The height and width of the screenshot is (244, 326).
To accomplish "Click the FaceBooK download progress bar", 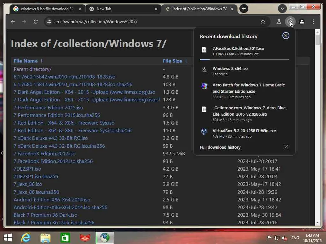I will [244, 59].
